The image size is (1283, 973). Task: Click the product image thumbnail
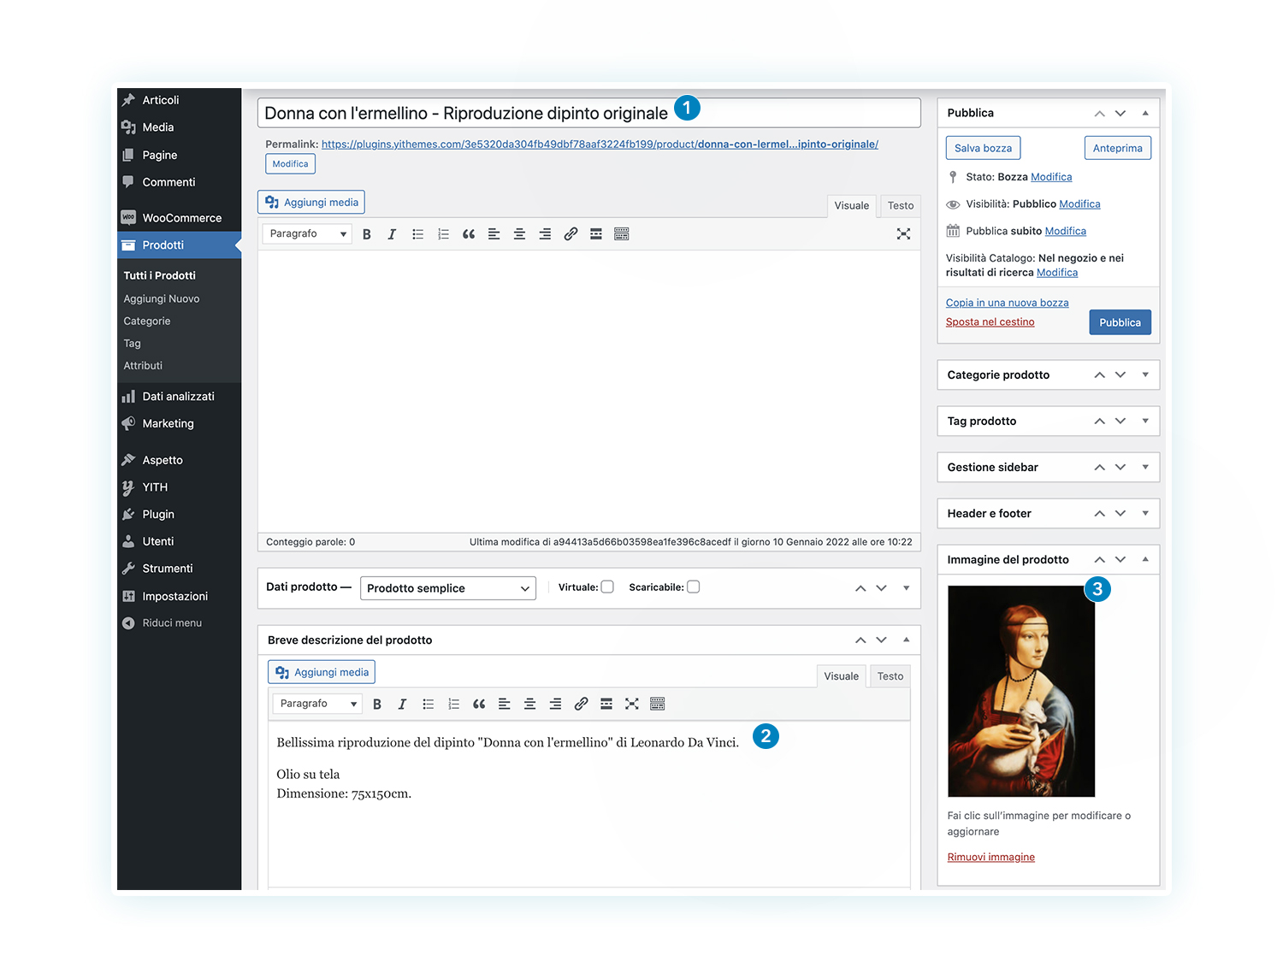[1021, 692]
